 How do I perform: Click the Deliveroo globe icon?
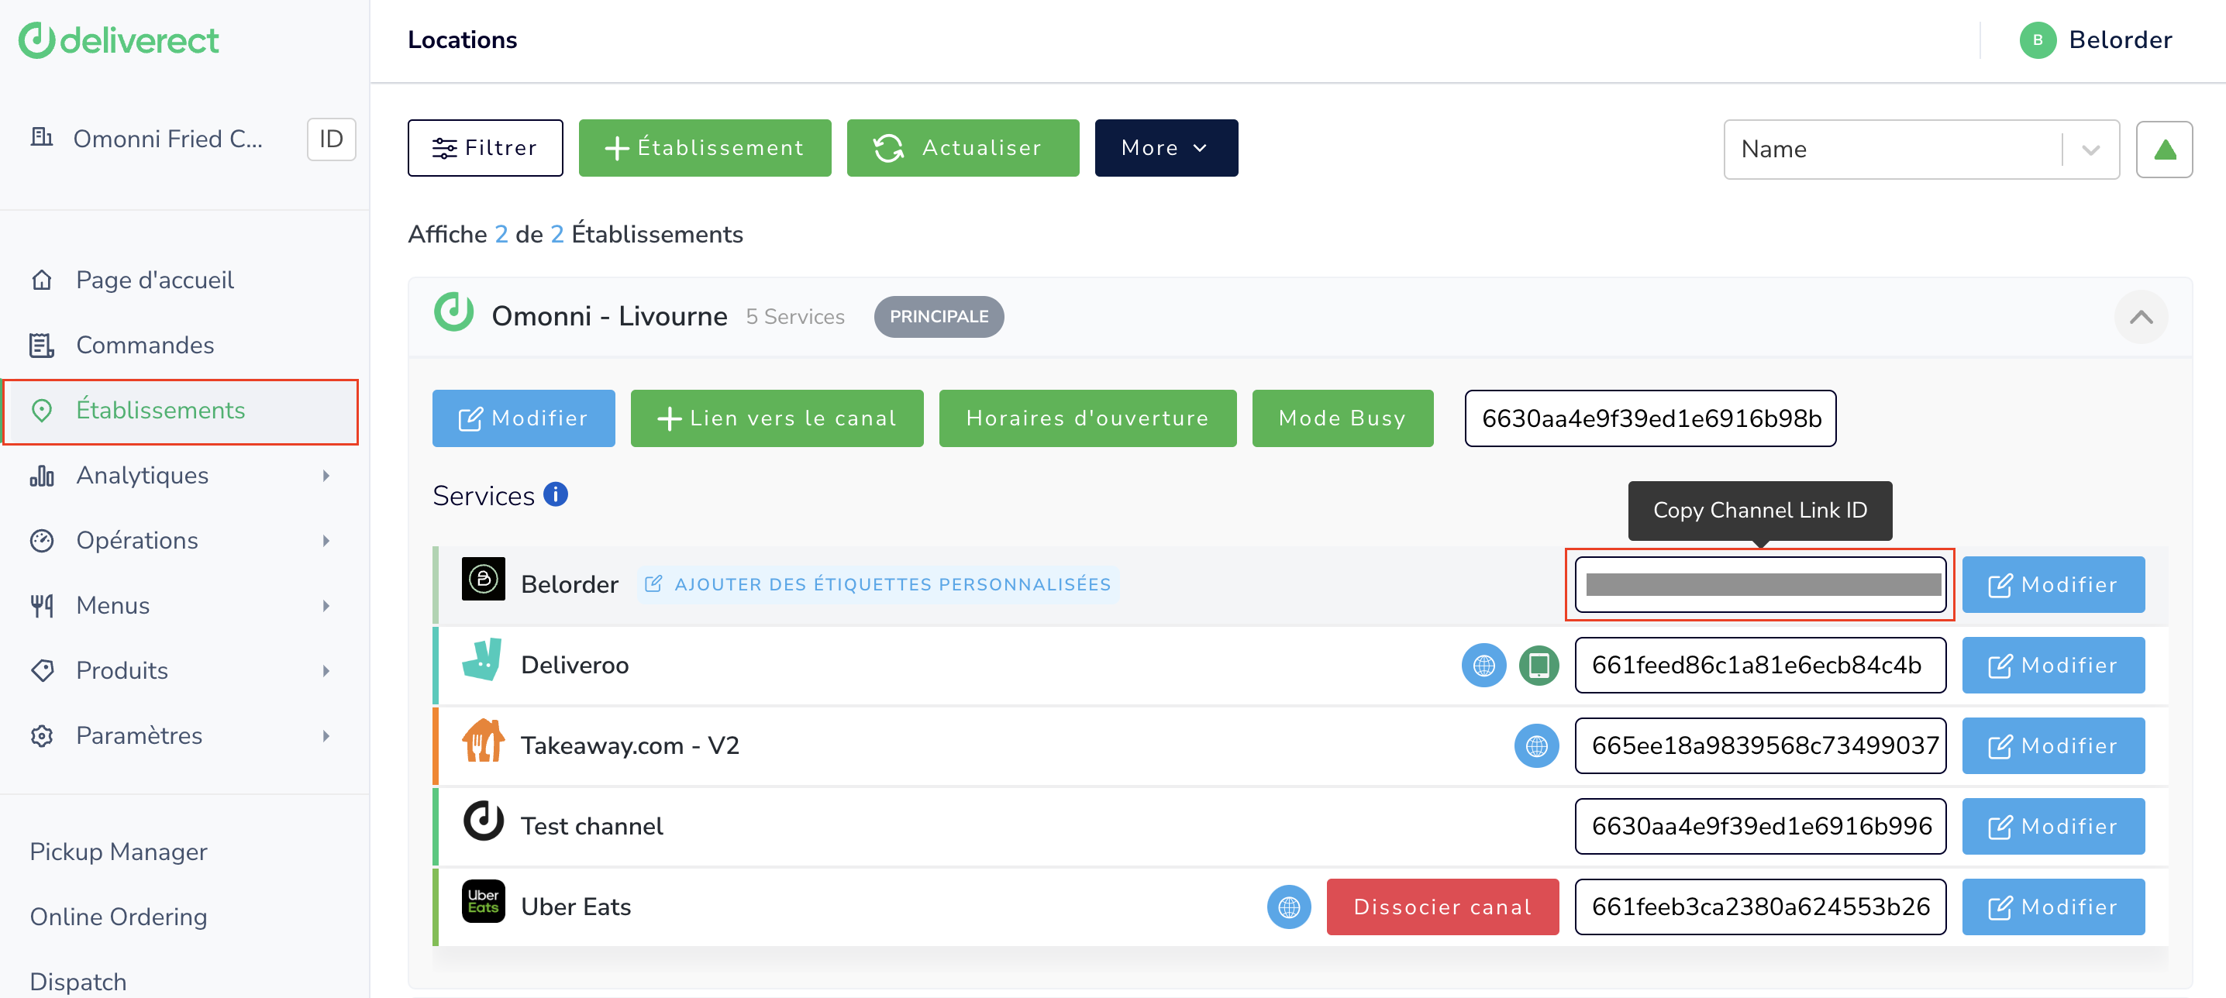pos(1483,666)
